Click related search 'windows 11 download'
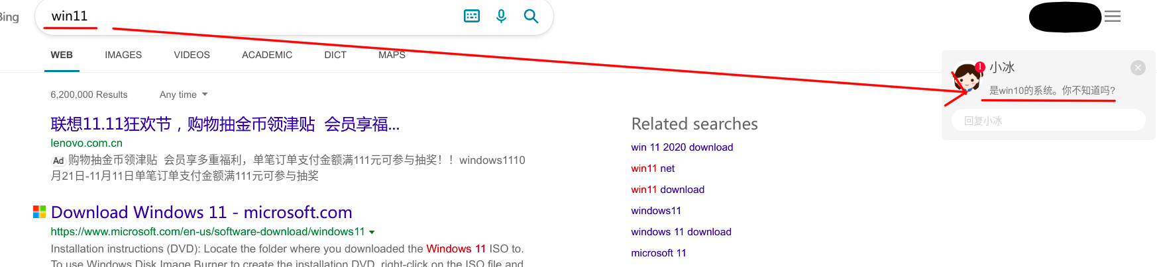This screenshot has height=267, width=1157. [x=681, y=232]
